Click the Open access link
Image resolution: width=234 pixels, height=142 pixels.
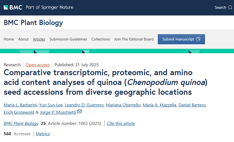tap(37, 65)
